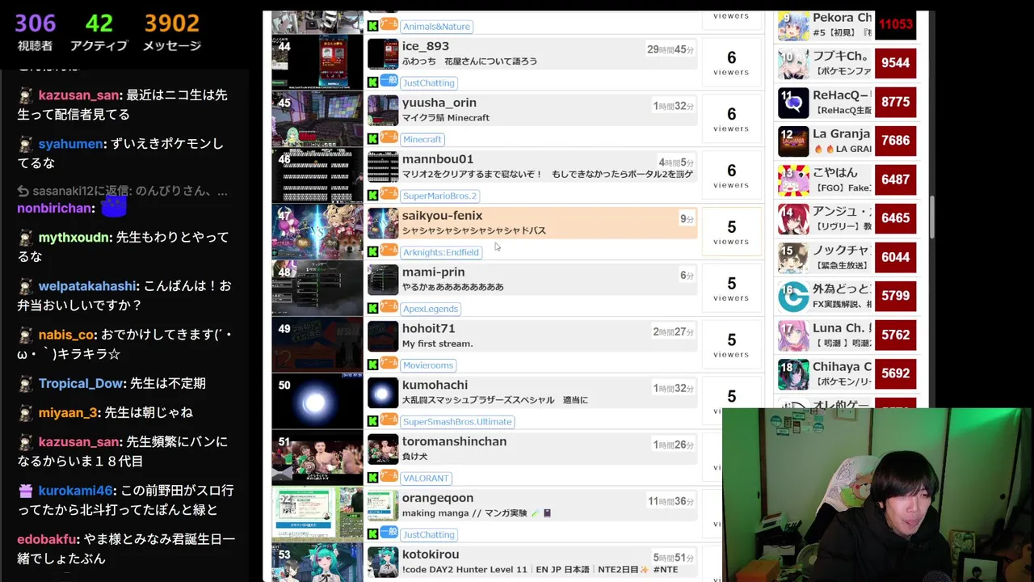Click the Kick logo icon under kumohachi
This screenshot has height=582, width=1034.
[372, 422]
